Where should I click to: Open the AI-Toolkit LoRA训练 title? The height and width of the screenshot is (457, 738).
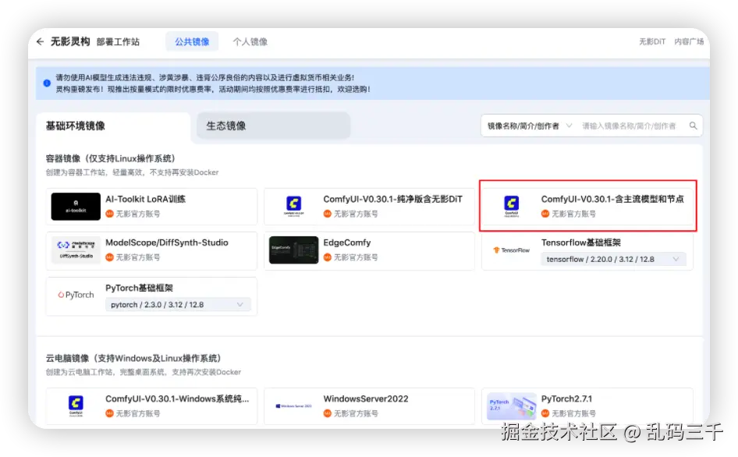pos(145,199)
